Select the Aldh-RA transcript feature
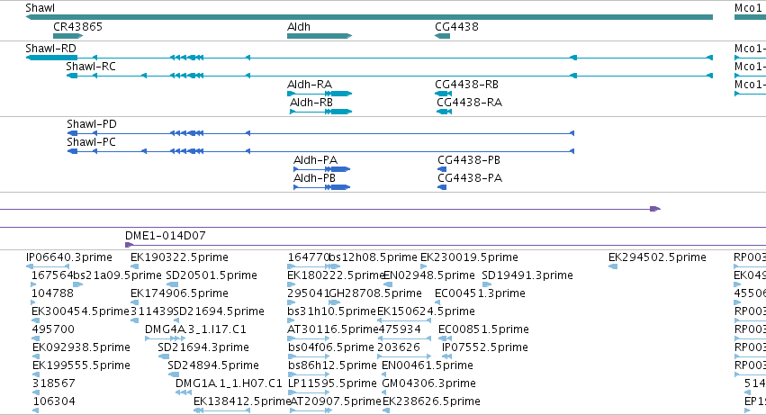Viewport: 766px width, 415px height. point(320,94)
